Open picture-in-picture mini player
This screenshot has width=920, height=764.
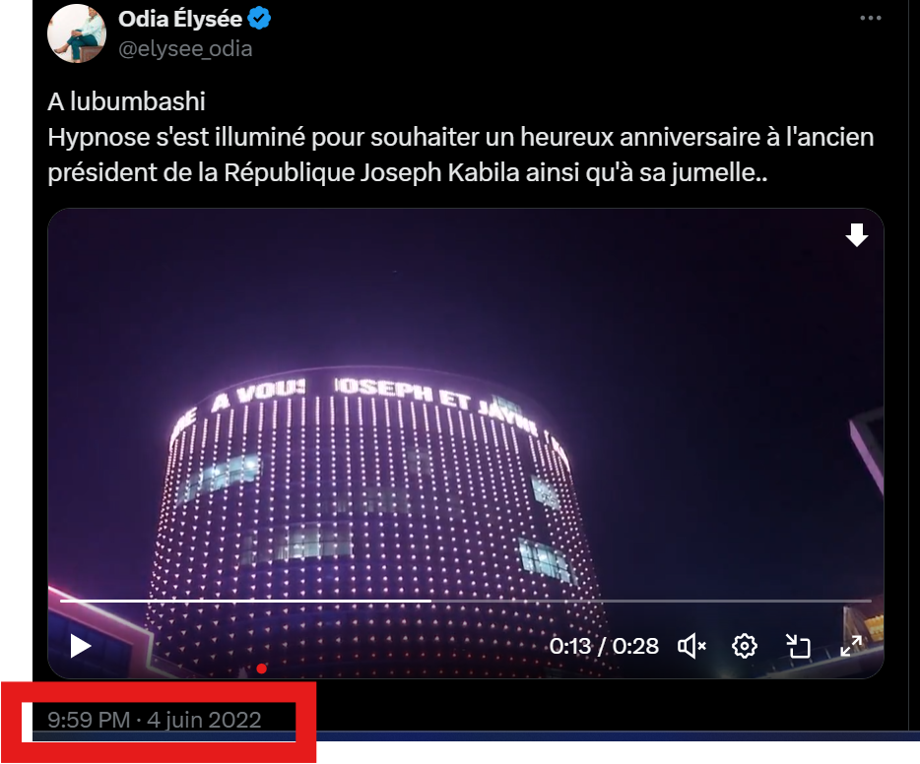pos(798,646)
